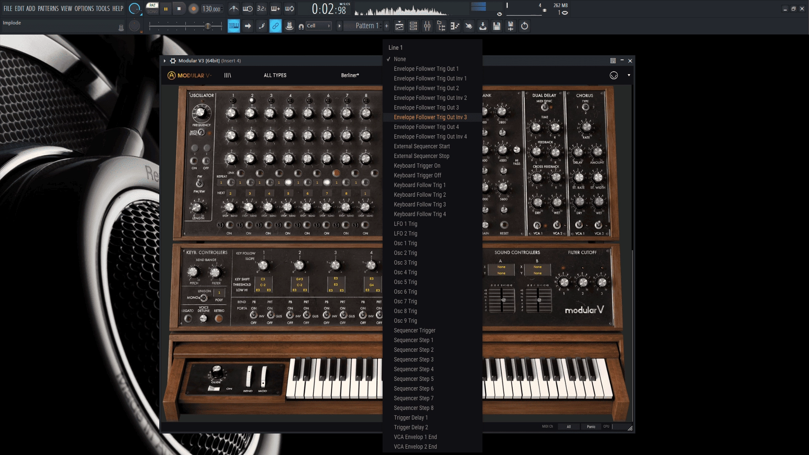Toggle step editing mode icon

(262, 26)
